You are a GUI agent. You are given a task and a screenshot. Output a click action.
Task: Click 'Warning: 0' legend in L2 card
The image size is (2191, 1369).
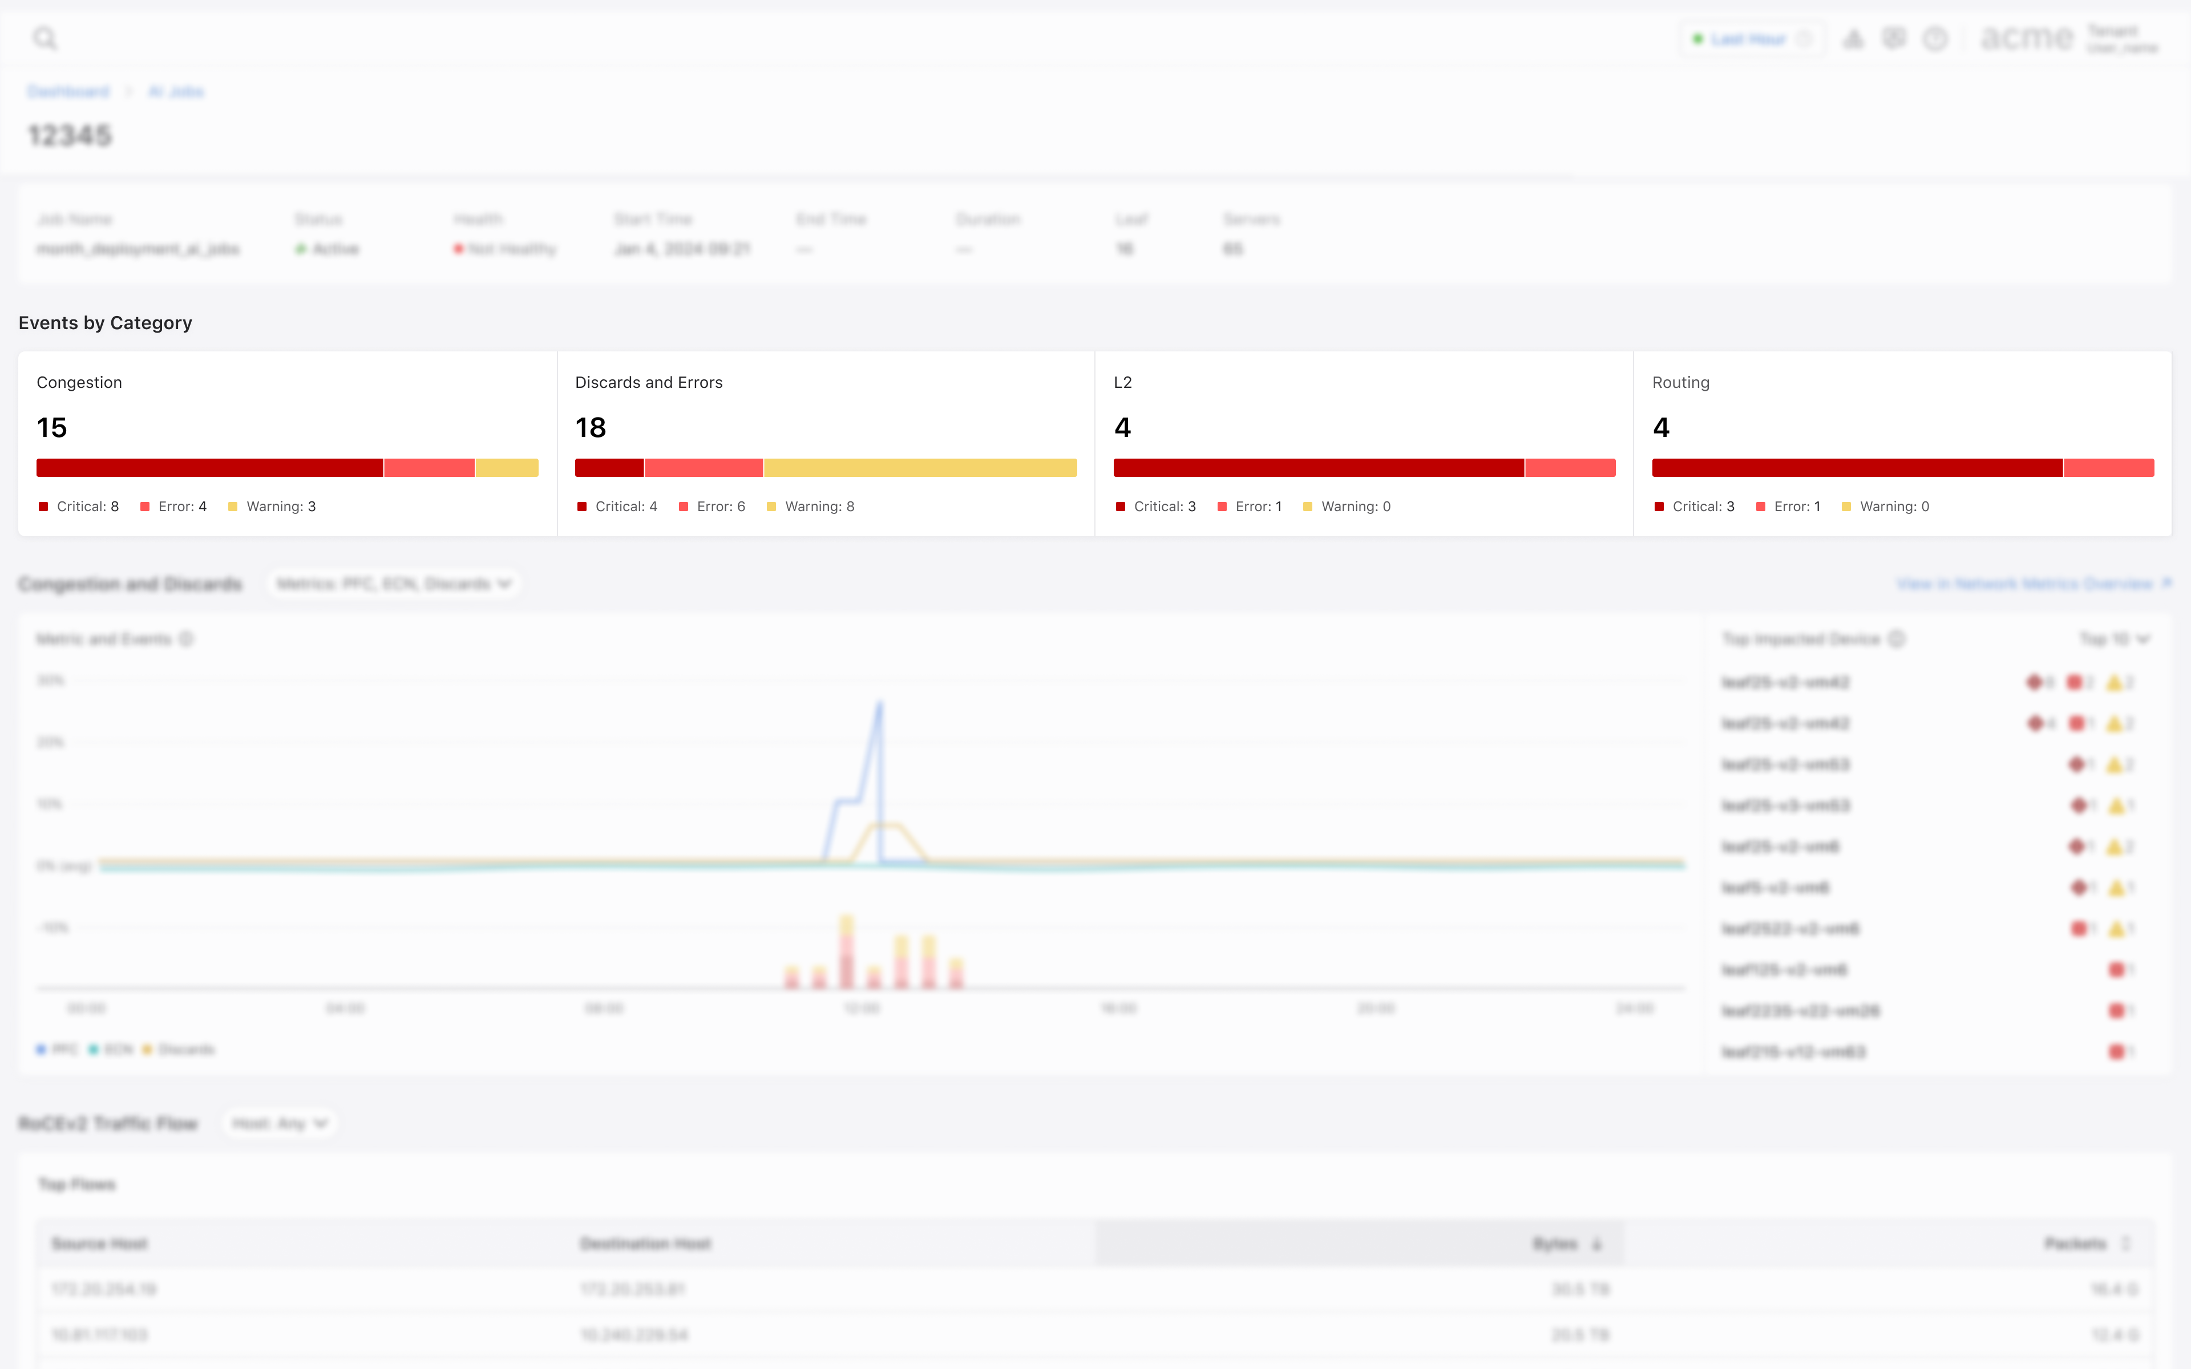tap(1347, 506)
